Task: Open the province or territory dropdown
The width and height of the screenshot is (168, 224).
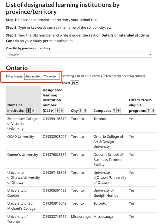Action: (x=79, y=54)
